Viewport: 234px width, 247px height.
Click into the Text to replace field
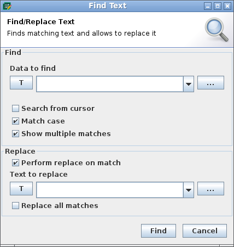pyautogui.click(x=110, y=190)
